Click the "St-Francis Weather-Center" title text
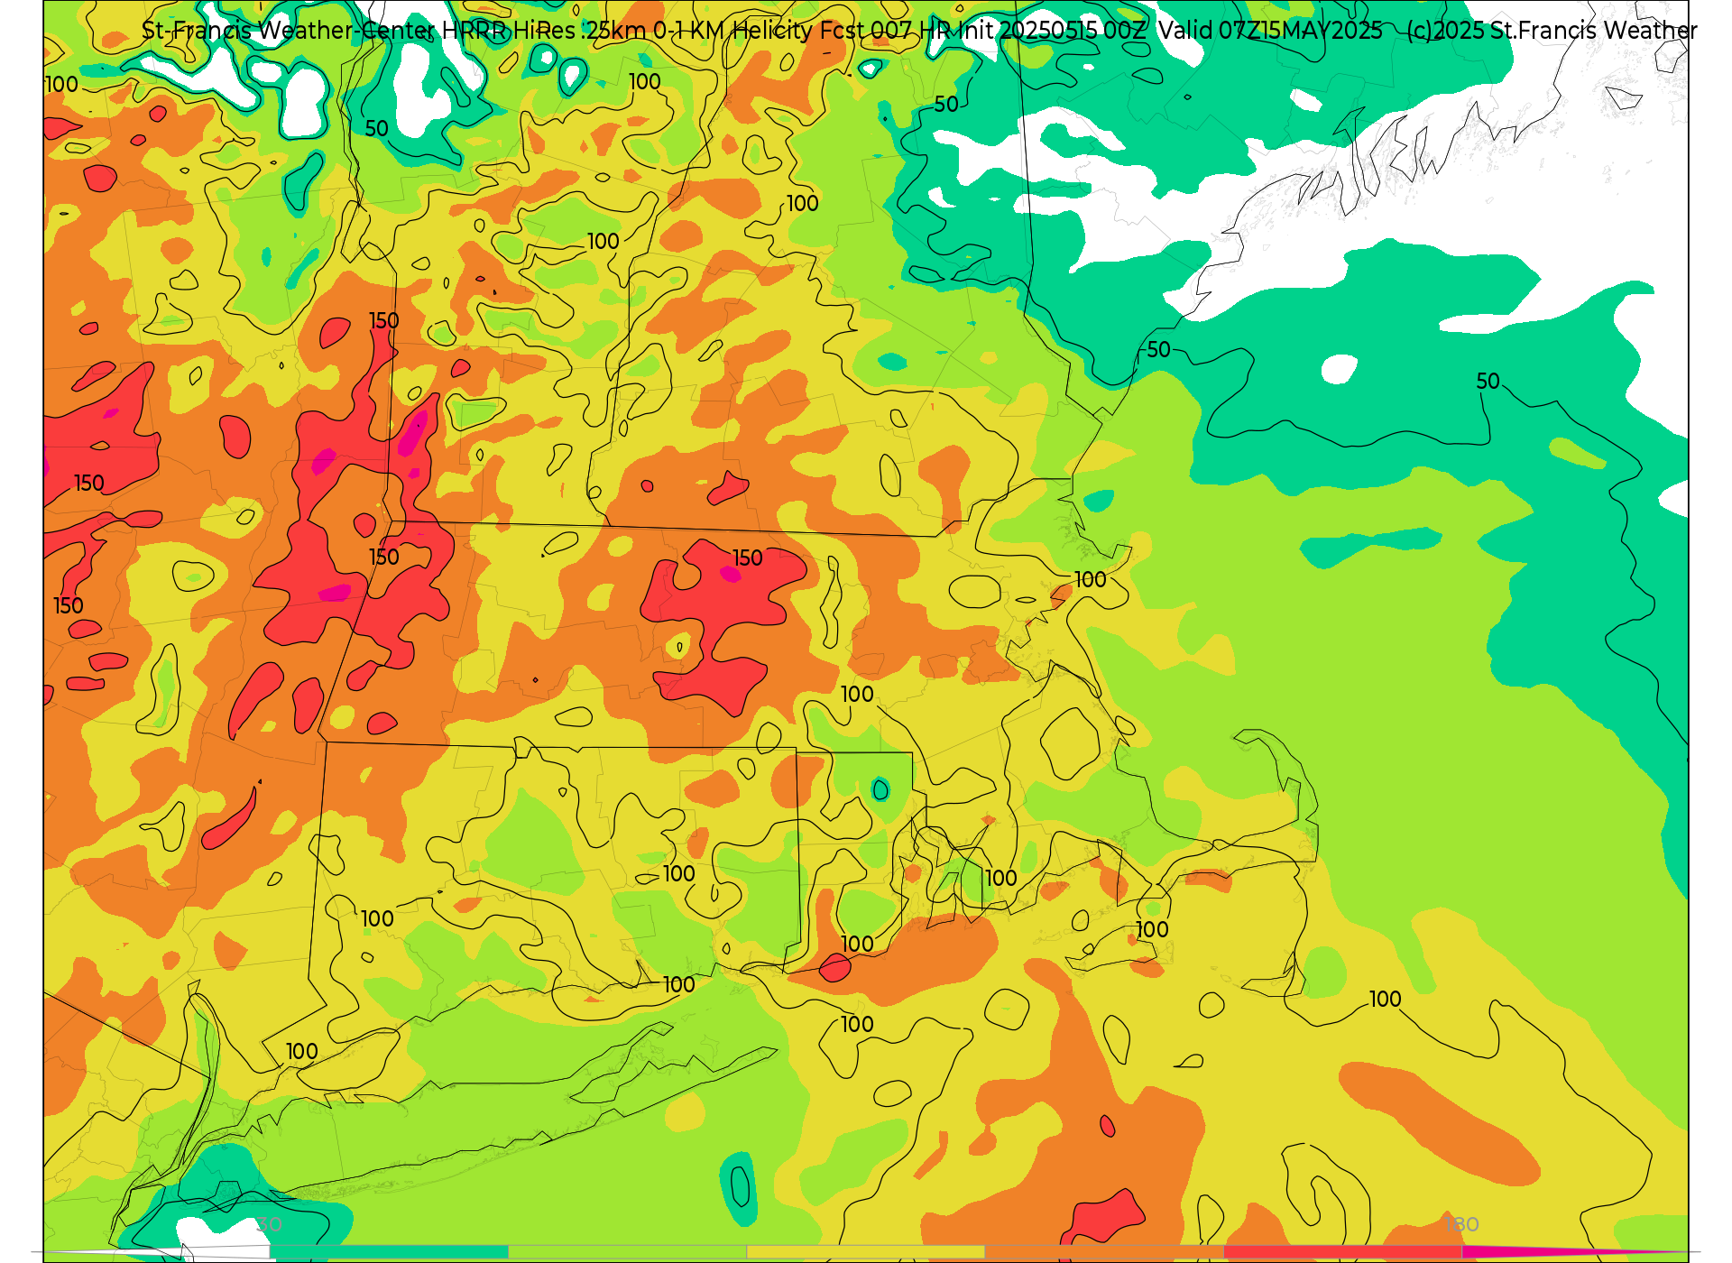 point(288,31)
